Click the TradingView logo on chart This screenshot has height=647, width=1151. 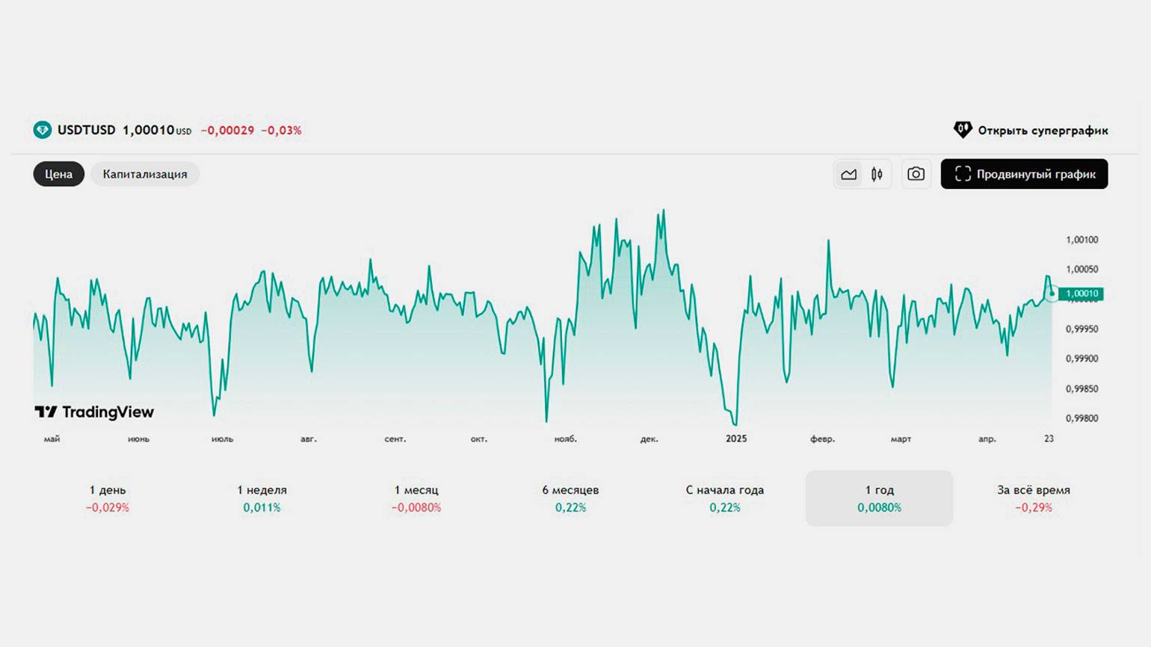94,412
